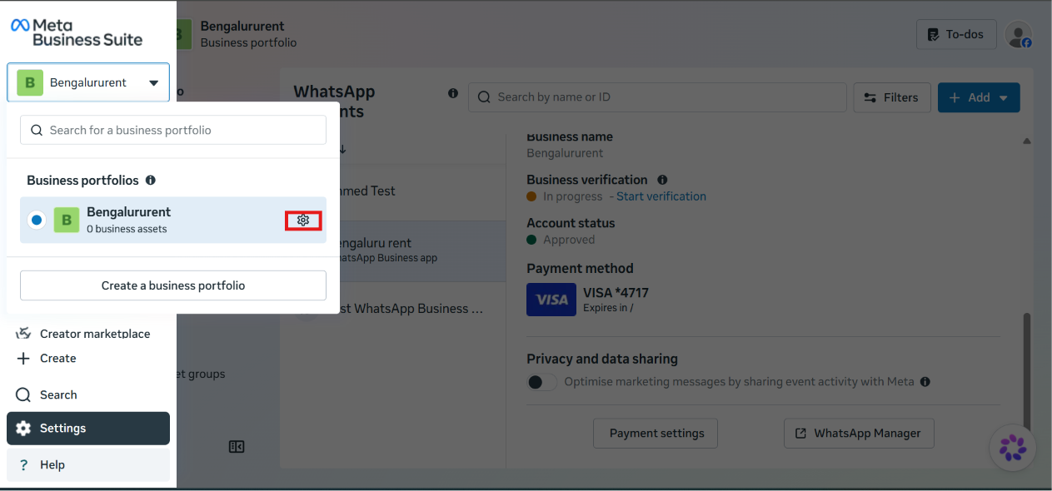Click Search for a business portfolio field

(173, 130)
